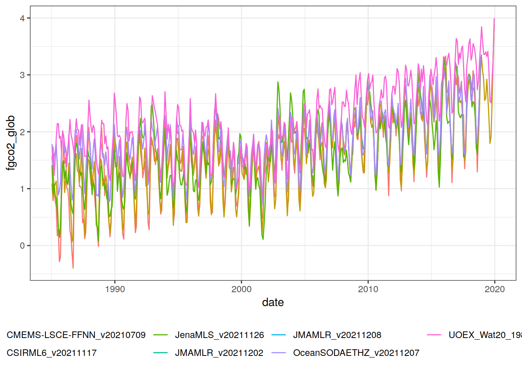This screenshot has height=373, width=522.
Task: Click the JMAMLR_v20211202 legend text
Action: point(219,353)
